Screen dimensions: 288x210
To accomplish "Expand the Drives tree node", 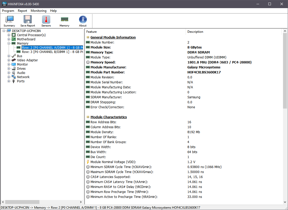I will (9, 69).
